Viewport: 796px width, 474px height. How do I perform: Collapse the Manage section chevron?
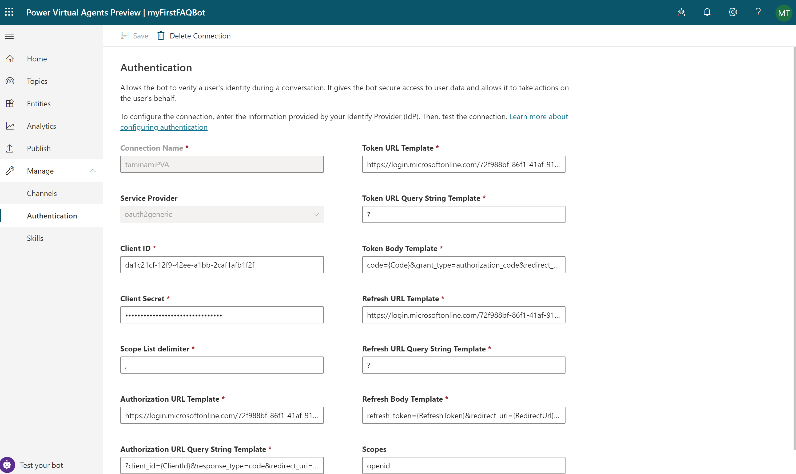pos(93,171)
